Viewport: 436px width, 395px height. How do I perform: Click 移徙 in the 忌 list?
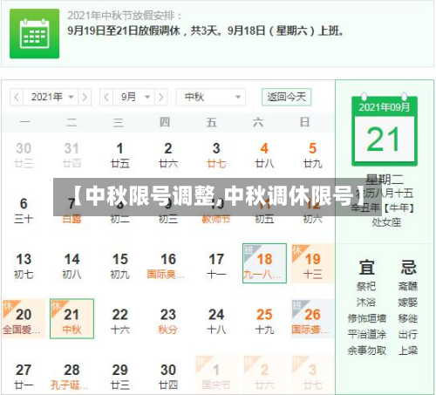408,318
